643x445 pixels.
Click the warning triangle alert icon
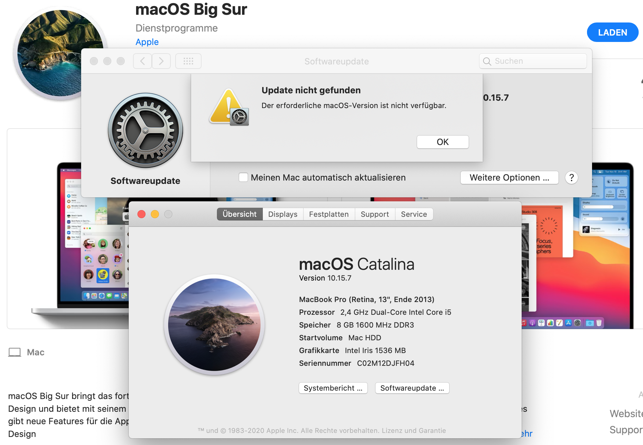point(229,107)
